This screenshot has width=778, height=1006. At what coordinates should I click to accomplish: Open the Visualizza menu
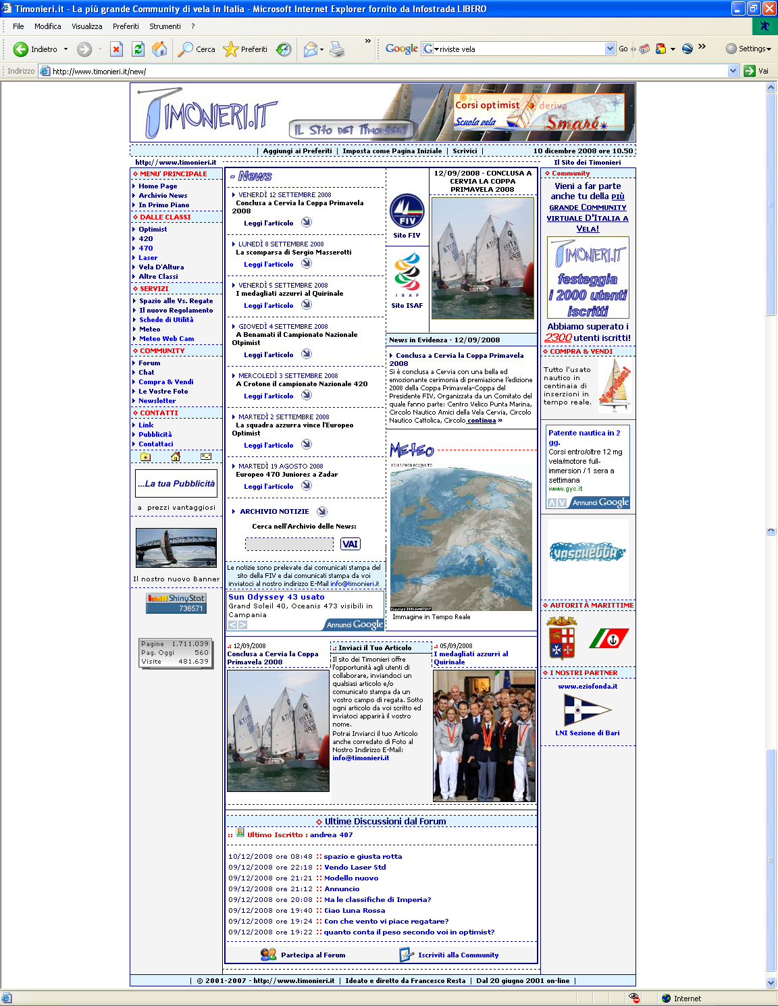(x=87, y=26)
